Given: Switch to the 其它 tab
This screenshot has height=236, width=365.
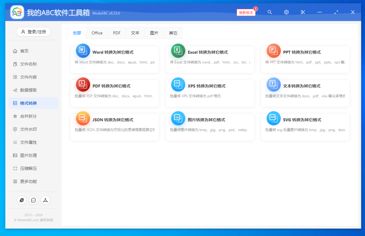Looking at the screenshot, I should (x=173, y=33).
